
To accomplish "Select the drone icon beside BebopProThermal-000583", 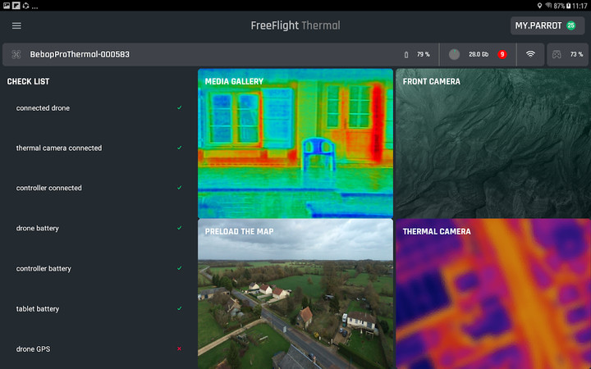I will 16,55.
